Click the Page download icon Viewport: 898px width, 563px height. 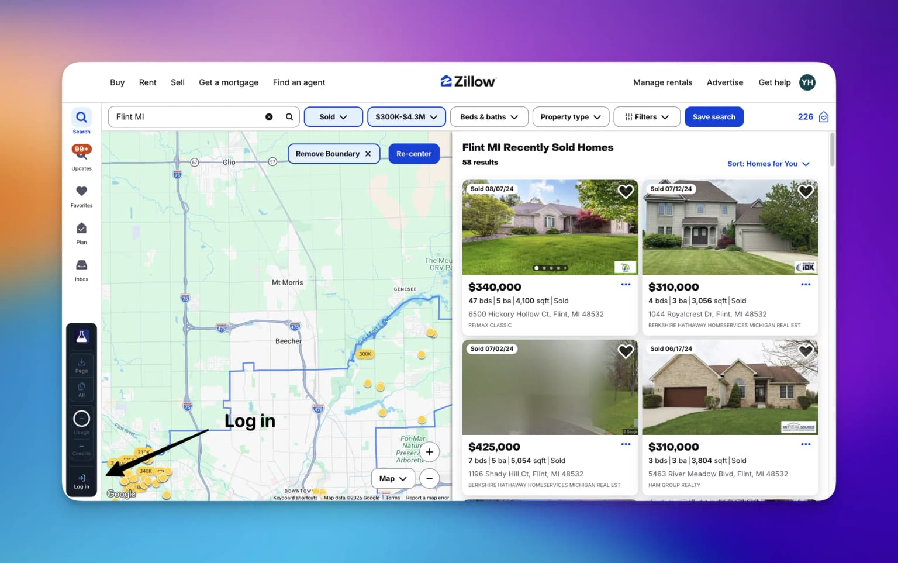point(81,366)
